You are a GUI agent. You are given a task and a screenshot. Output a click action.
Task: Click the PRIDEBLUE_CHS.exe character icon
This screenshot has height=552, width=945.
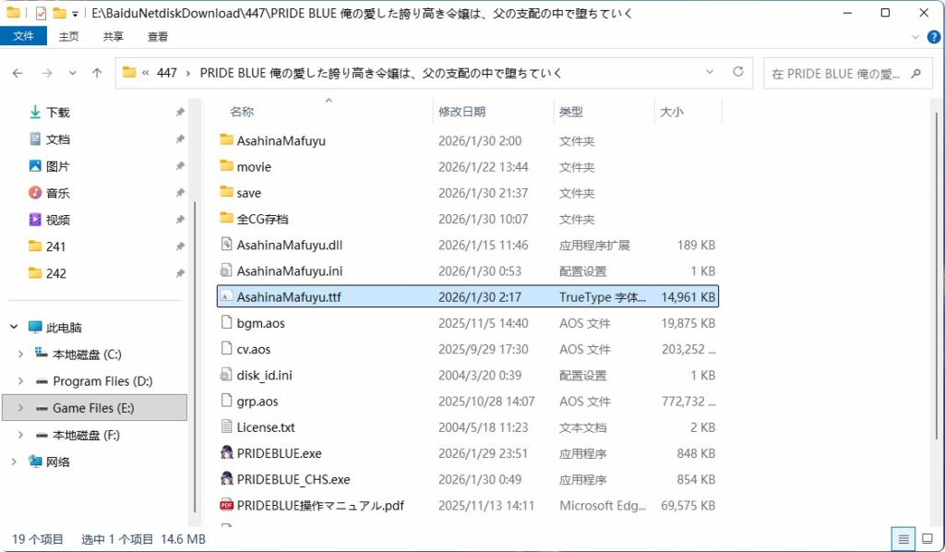(227, 478)
